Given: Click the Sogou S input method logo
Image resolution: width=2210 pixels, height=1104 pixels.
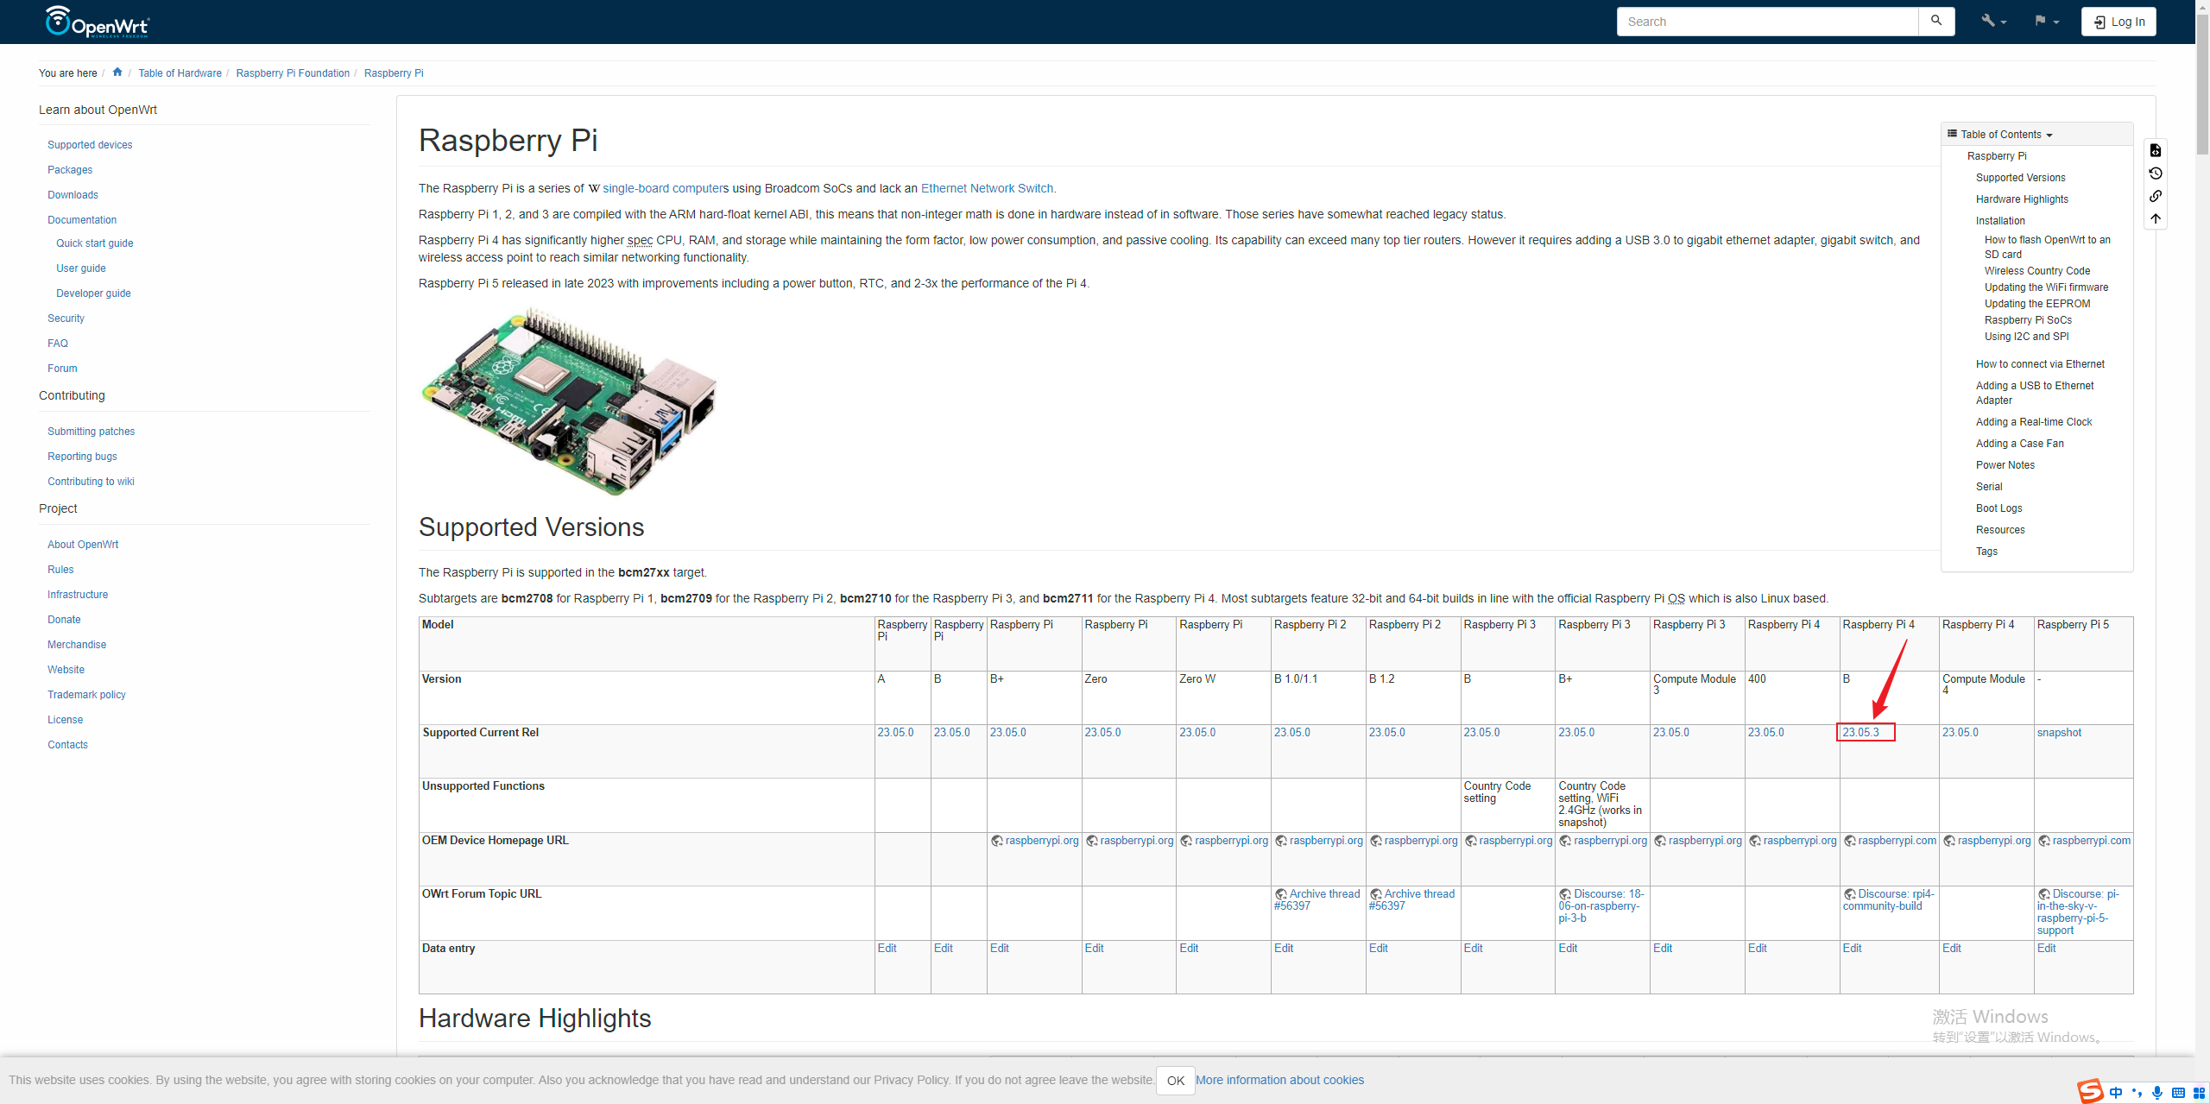Looking at the screenshot, I should (2091, 1091).
